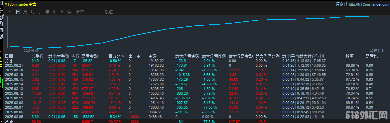The height and width of the screenshot is (123, 390).
Task: Click the M tab
Action: [x=62, y=12]
